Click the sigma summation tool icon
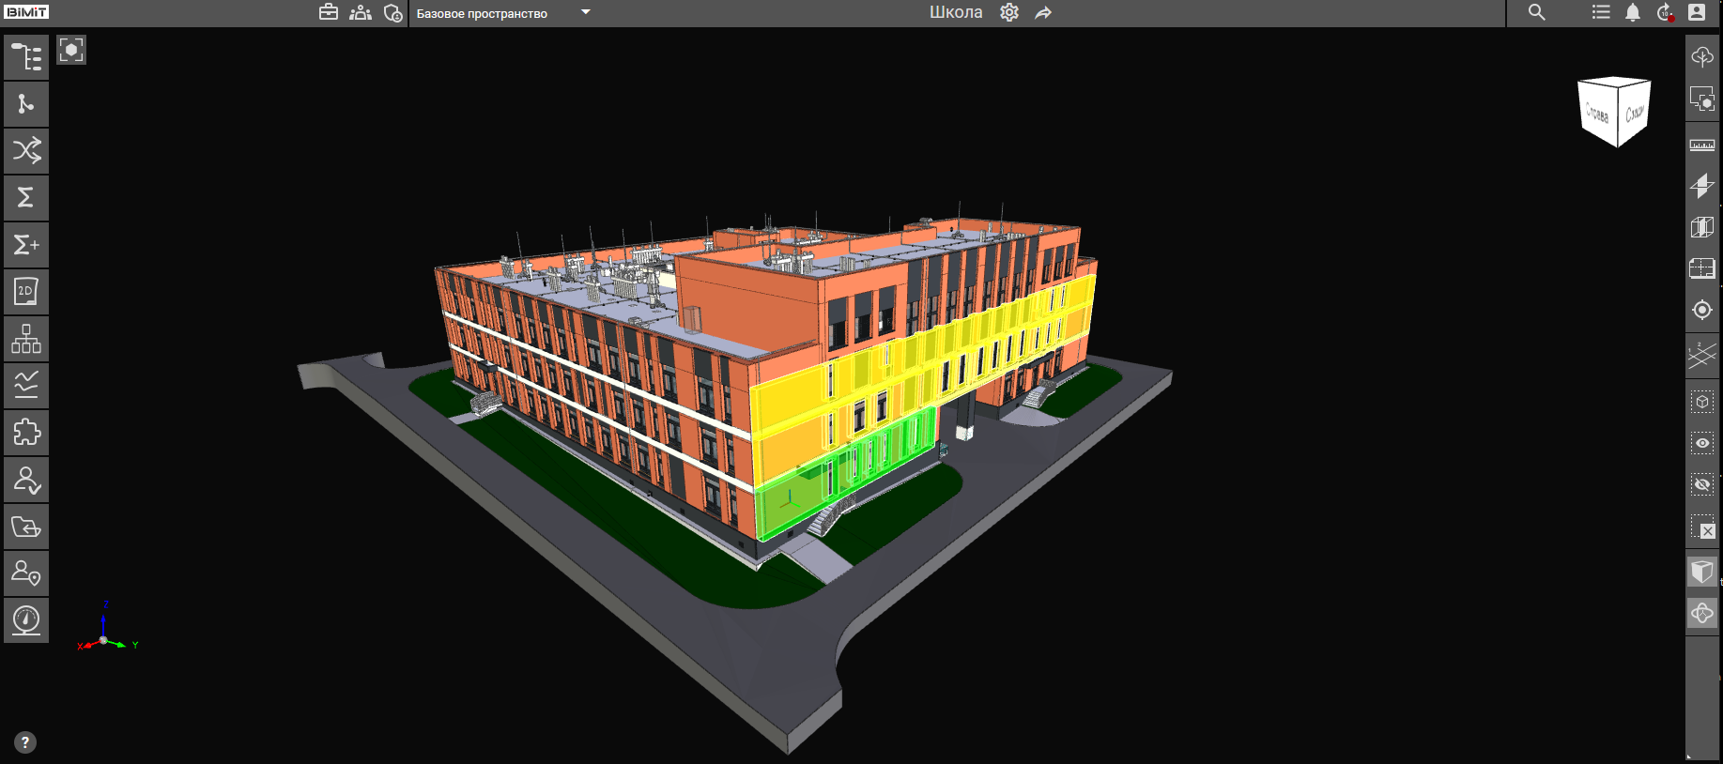 [x=26, y=198]
